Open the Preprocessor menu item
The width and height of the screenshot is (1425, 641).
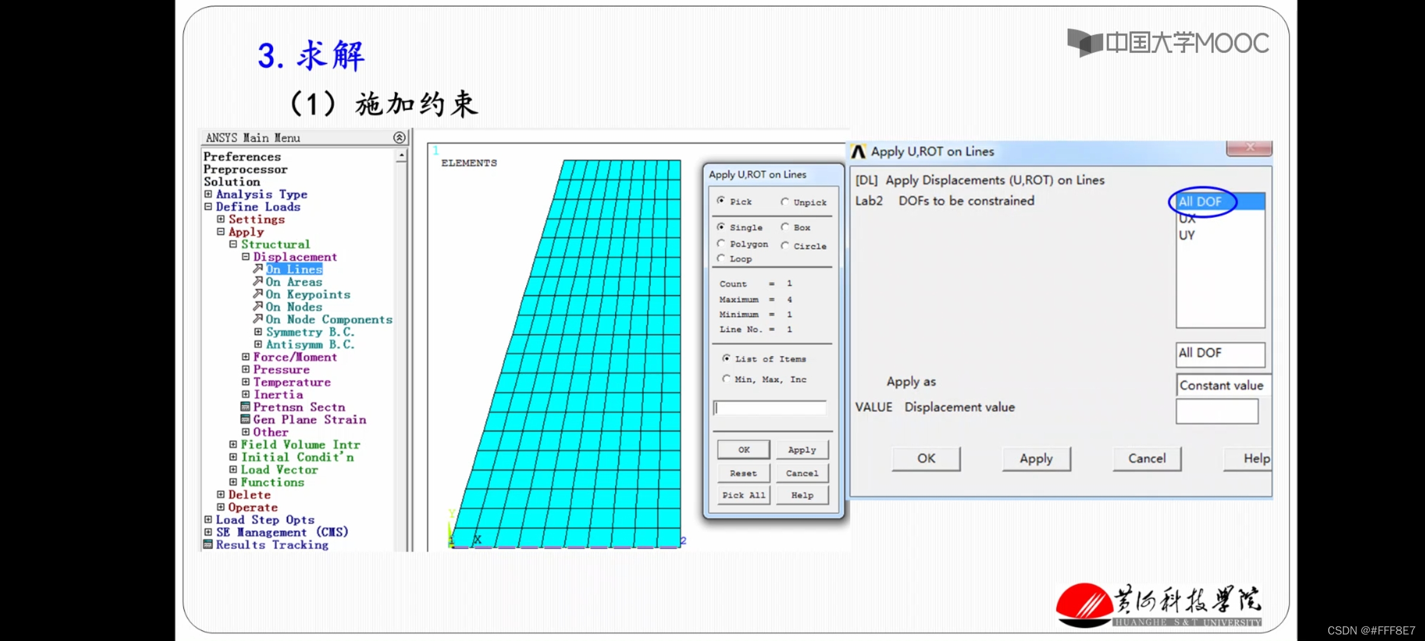click(245, 169)
